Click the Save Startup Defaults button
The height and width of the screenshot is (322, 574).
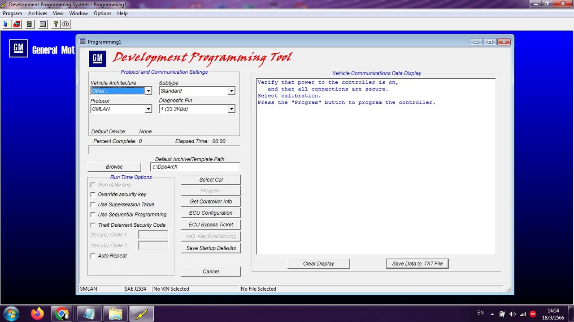tap(211, 248)
